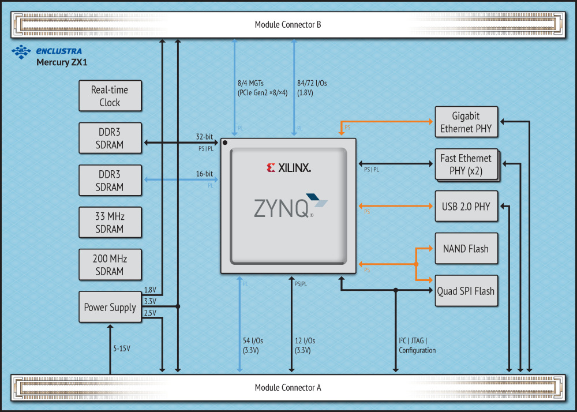
Task: Select the Real-time Clock block
Action: point(110,96)
